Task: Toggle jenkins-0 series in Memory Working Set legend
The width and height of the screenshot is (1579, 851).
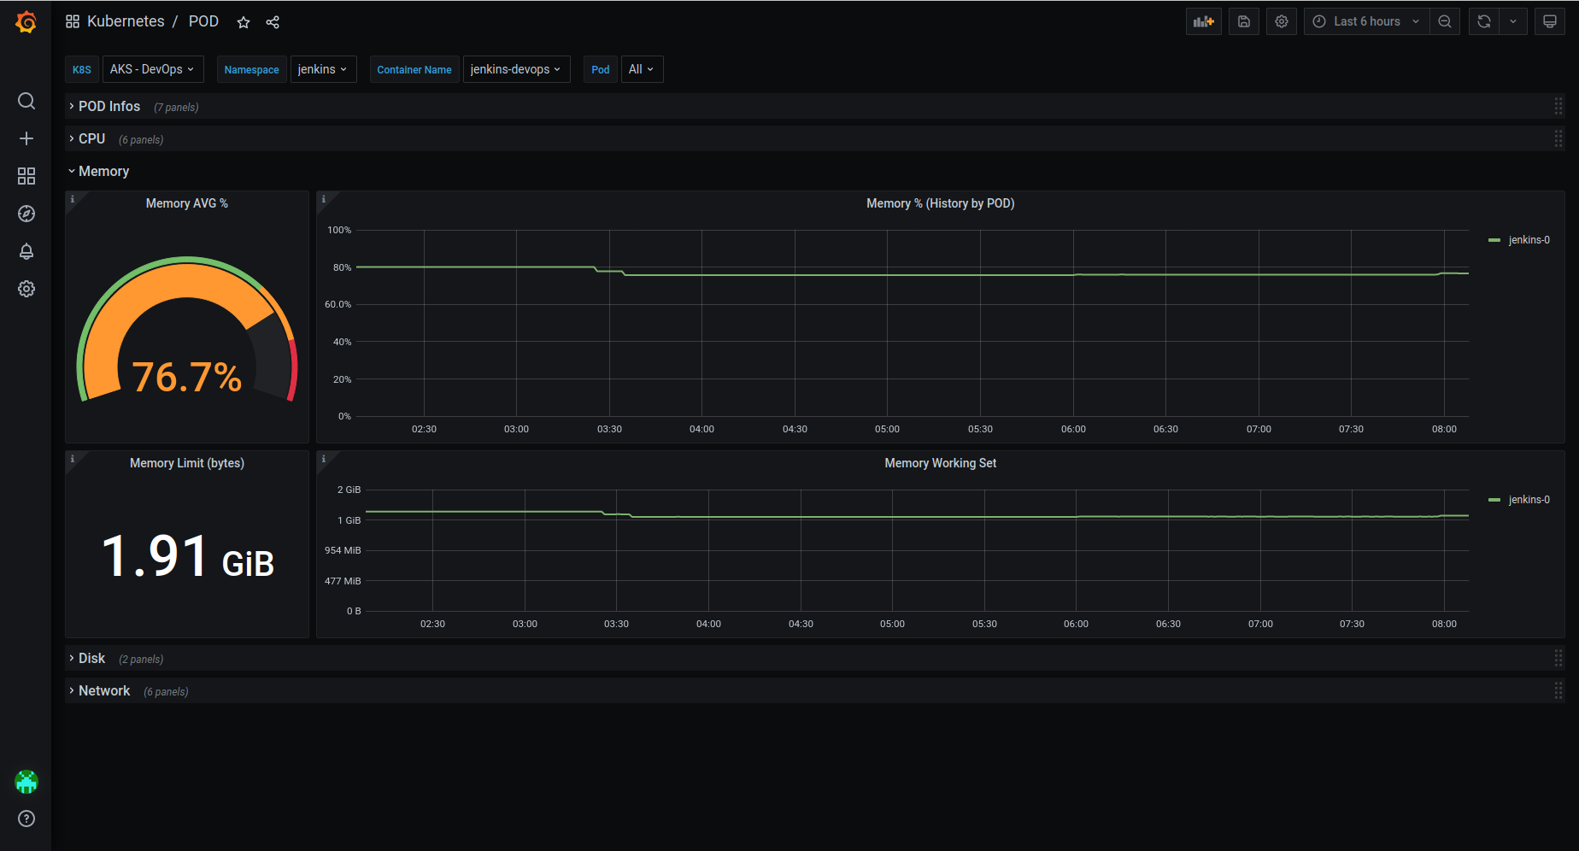Action: tap(1519, 500)
